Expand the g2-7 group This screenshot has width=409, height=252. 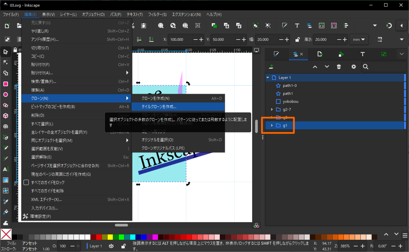272,109
